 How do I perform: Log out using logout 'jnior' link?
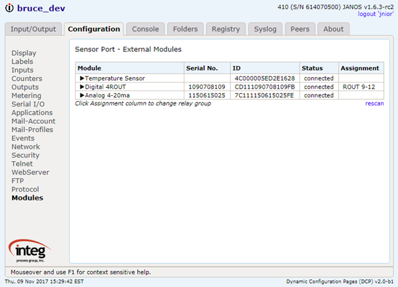tap(375, 14)
